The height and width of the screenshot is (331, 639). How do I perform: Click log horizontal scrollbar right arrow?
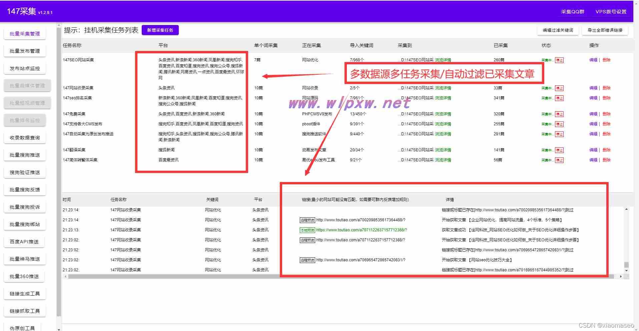(620, 276)
